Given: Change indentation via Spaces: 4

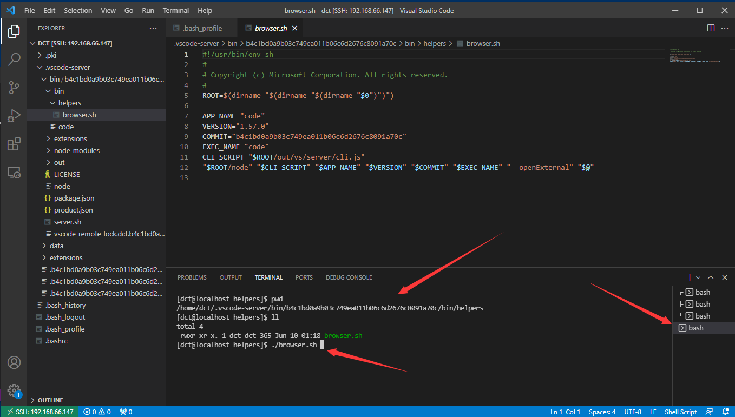Looking at the screenshot, I should (602, 412).
